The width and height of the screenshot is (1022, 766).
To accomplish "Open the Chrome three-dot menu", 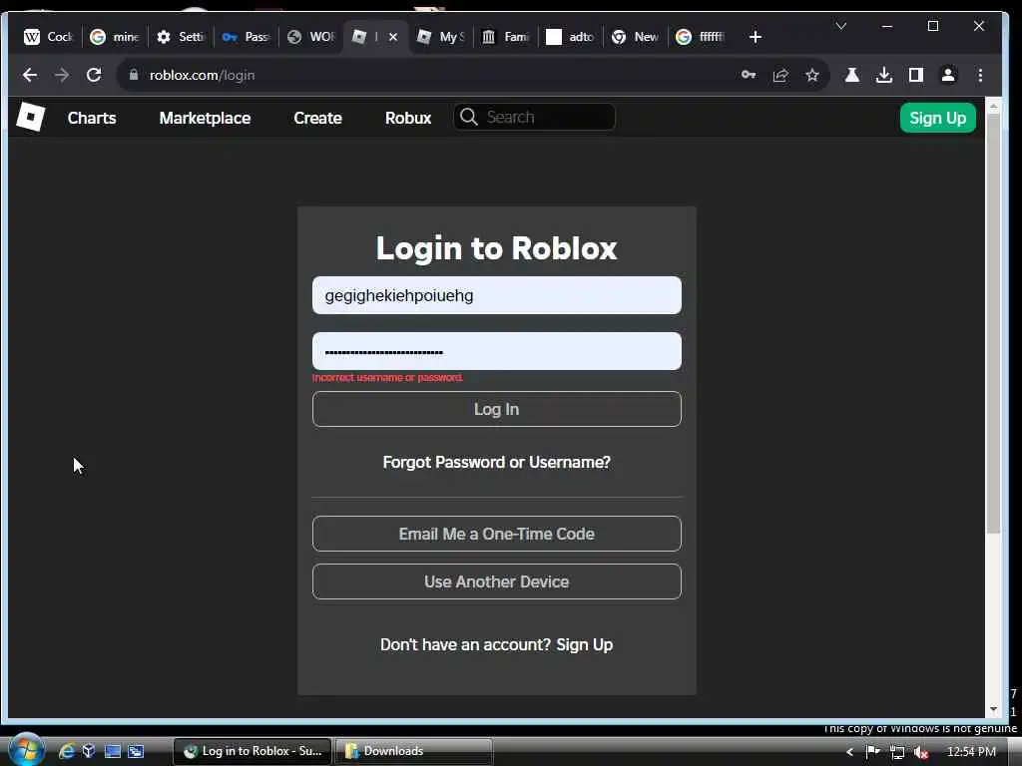I will coord(980,75).
